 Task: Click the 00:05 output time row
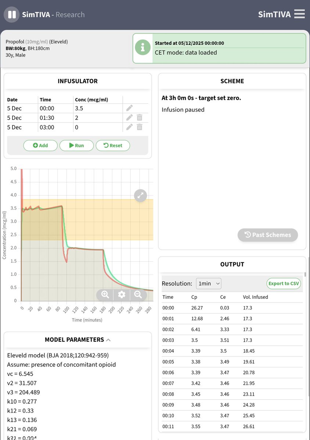pos(232,362)
